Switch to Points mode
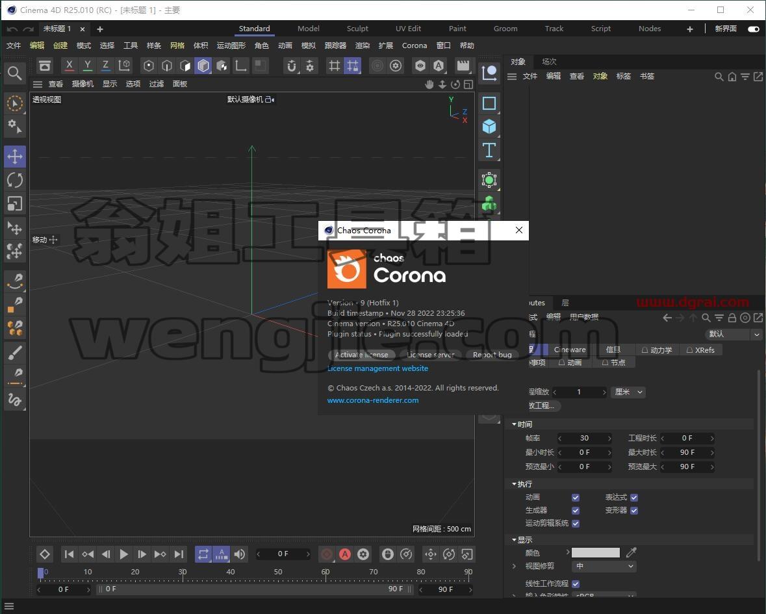 (x=149, y=66)
